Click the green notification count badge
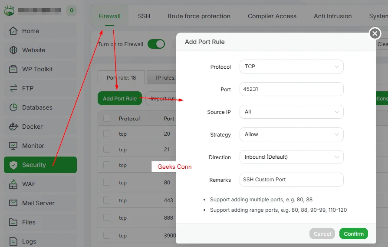Image resolution: width=388 pixels, height=247 pixels. (72, 10)
